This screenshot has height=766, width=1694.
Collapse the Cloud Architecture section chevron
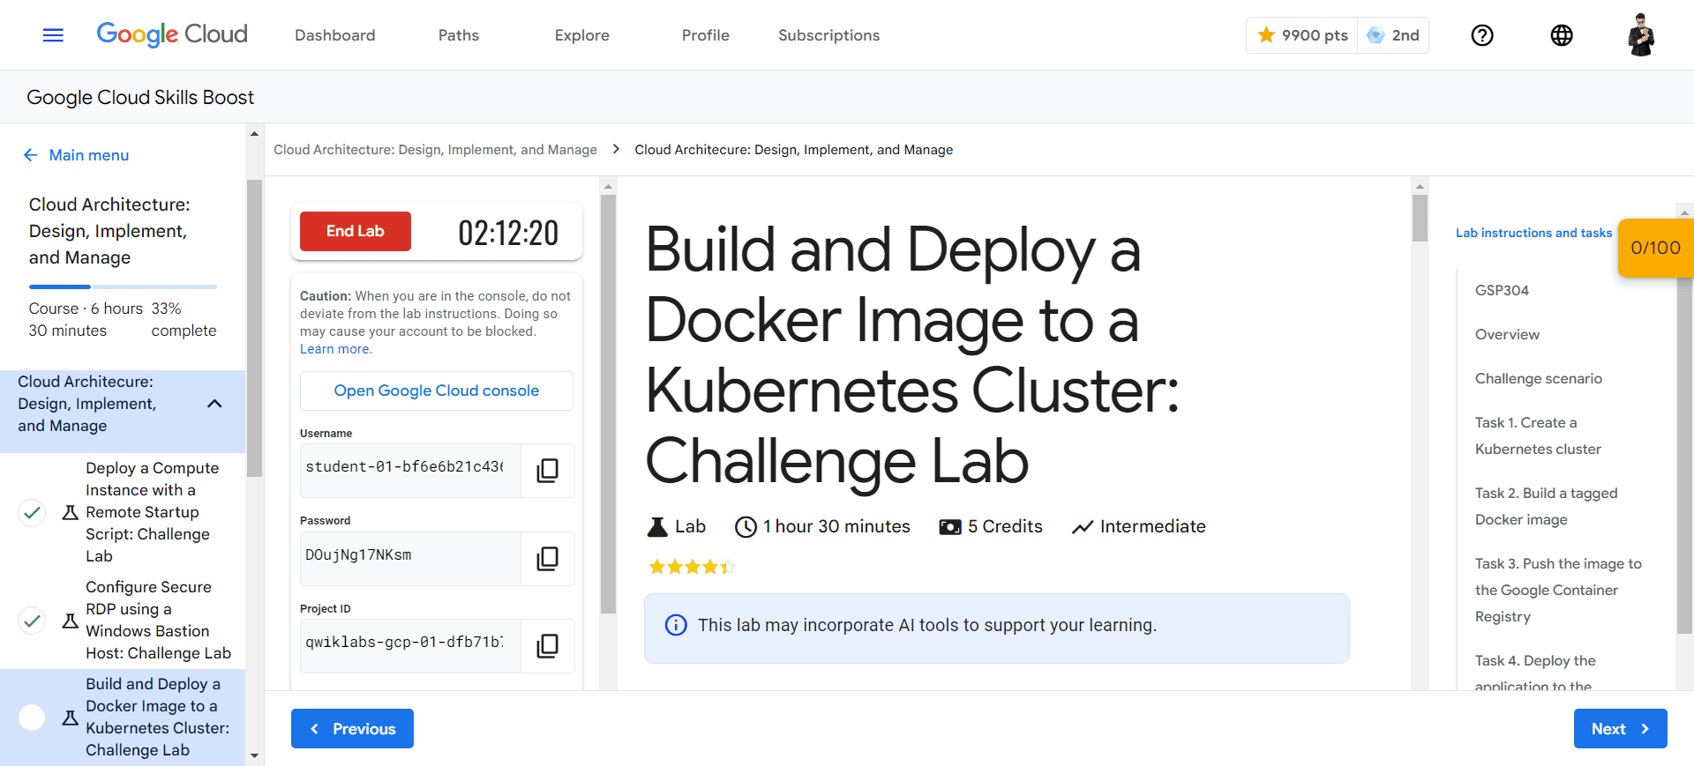pos(214,404)
